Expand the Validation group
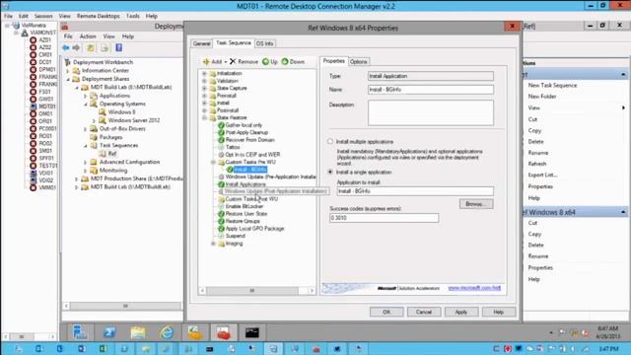This screenshot has height=355, width=631. 204,81
